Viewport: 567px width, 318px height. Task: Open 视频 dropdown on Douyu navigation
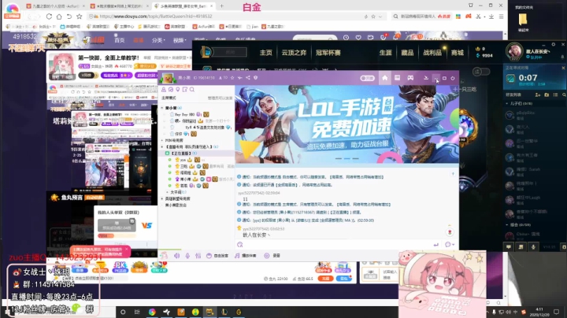click(180, 40)
